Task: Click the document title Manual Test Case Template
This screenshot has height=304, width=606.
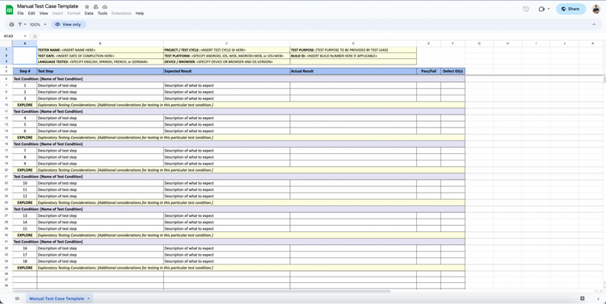Action: coord(48,6)
